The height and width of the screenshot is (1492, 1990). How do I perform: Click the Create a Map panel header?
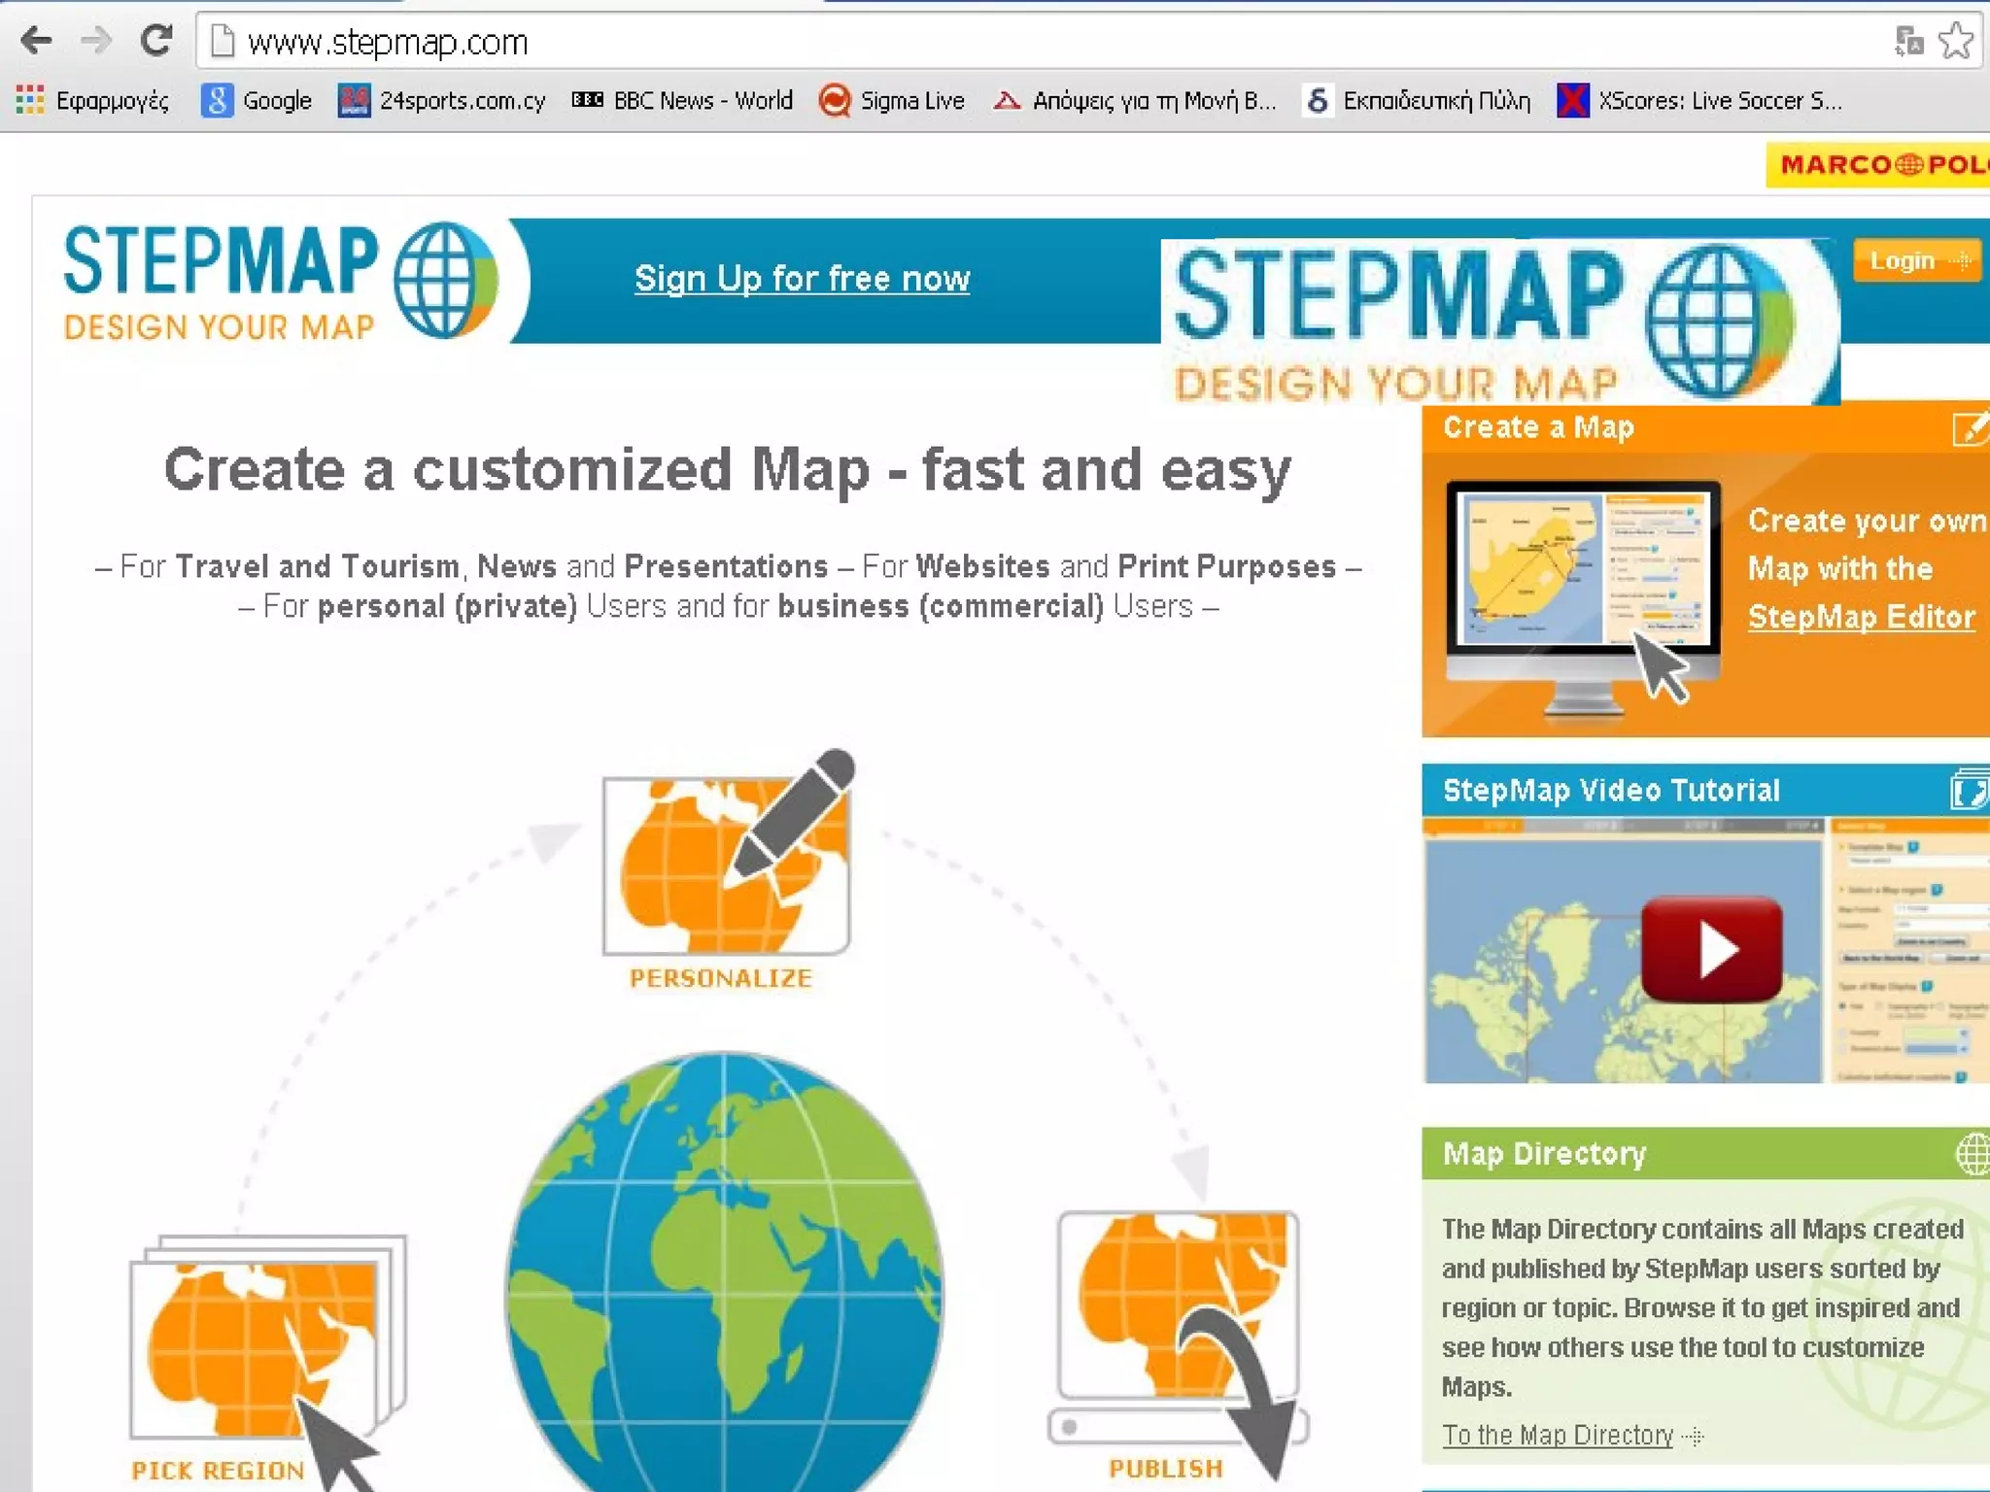tap(1705, 427)
